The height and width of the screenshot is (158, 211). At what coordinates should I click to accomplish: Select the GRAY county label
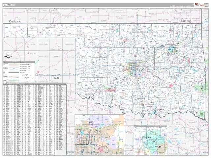pos(56,69)
